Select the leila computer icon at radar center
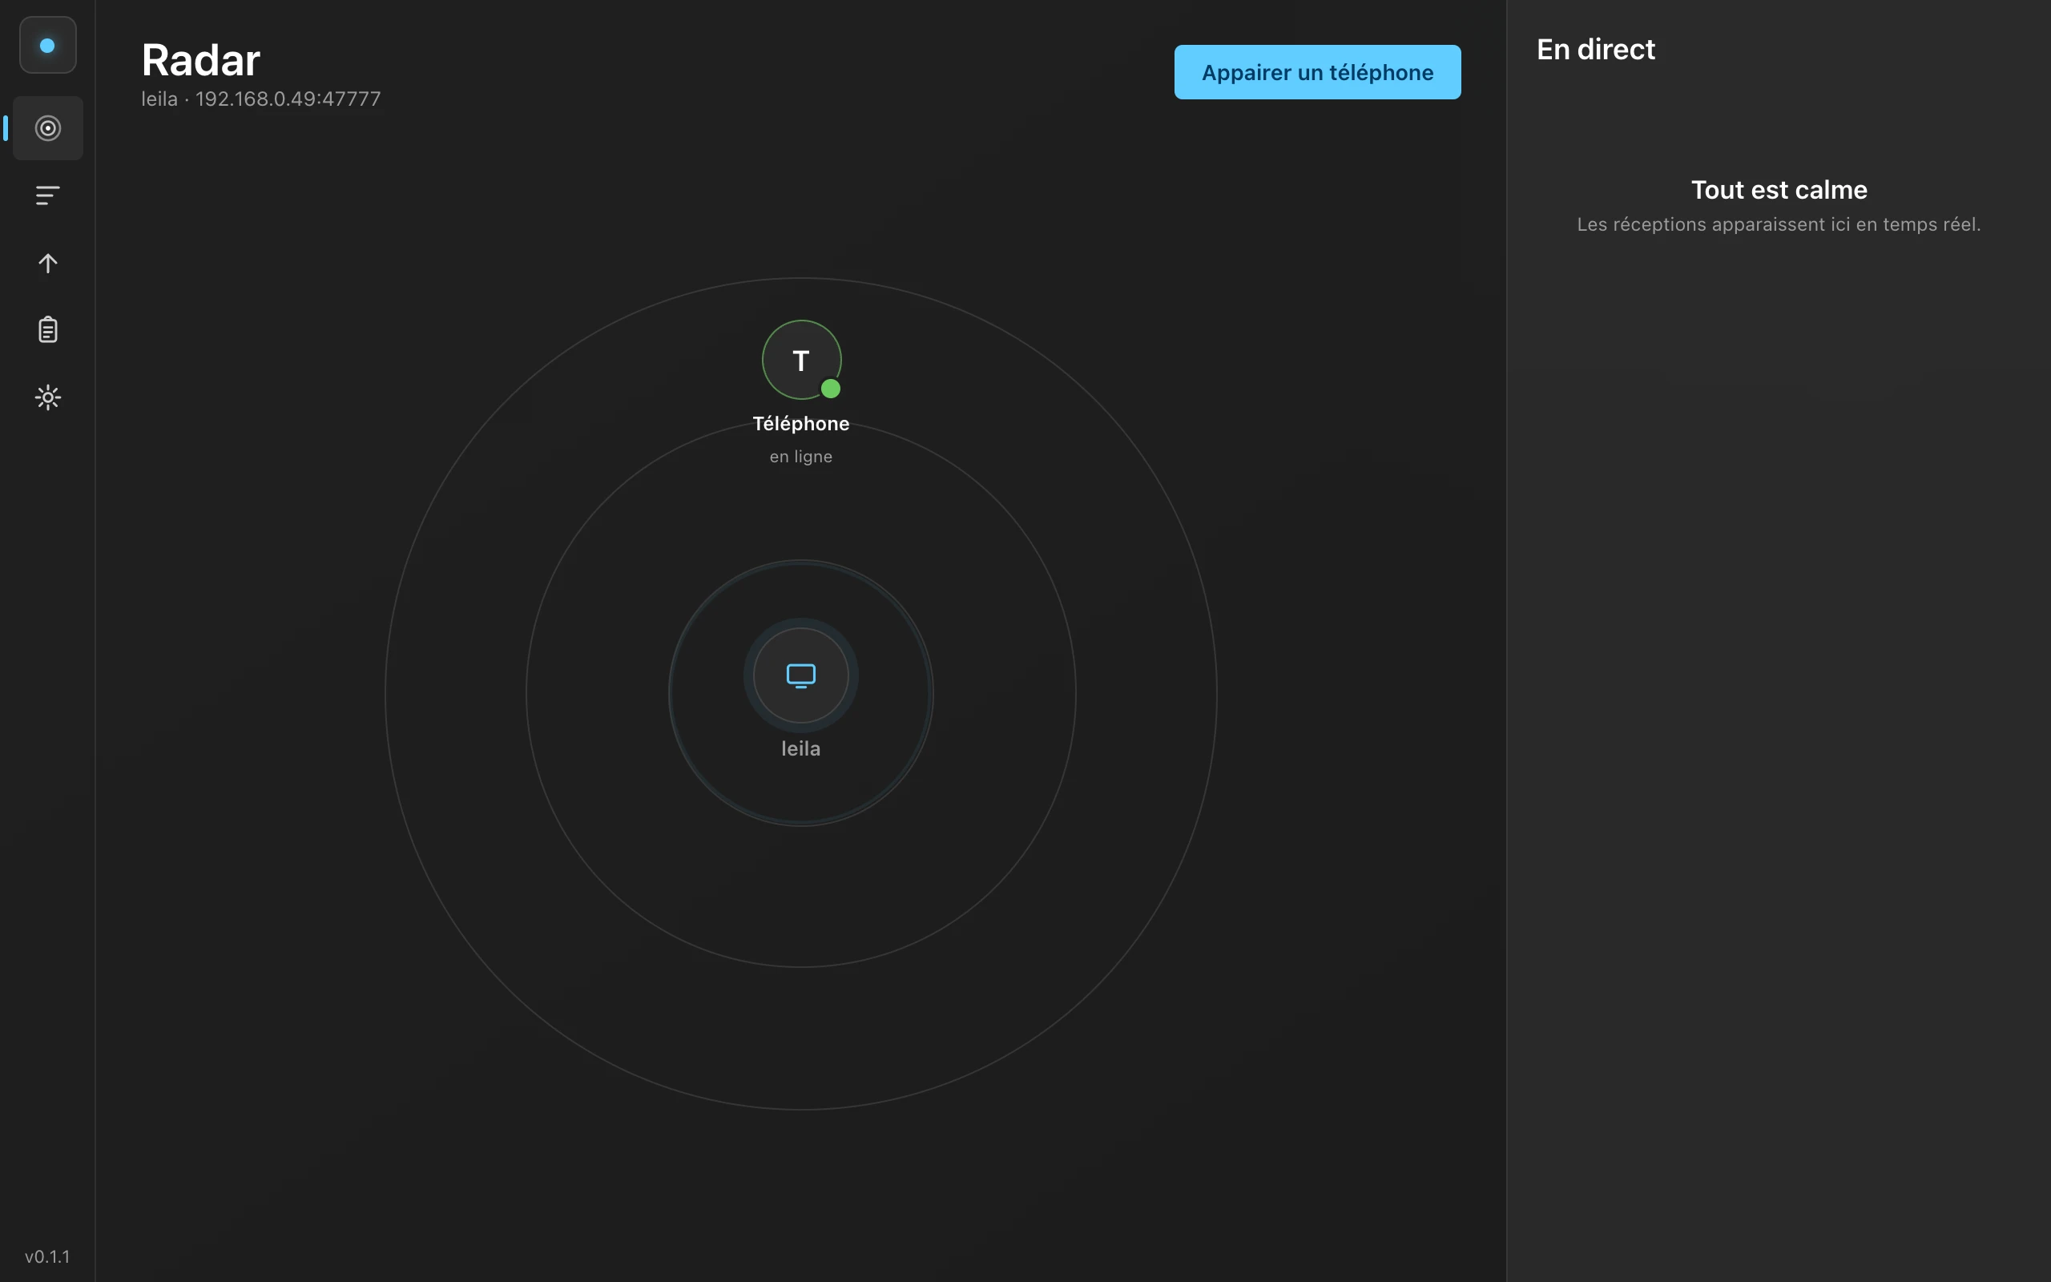Image resolution: width=2051 pixels, height=1282 pixels. [801, 675]
